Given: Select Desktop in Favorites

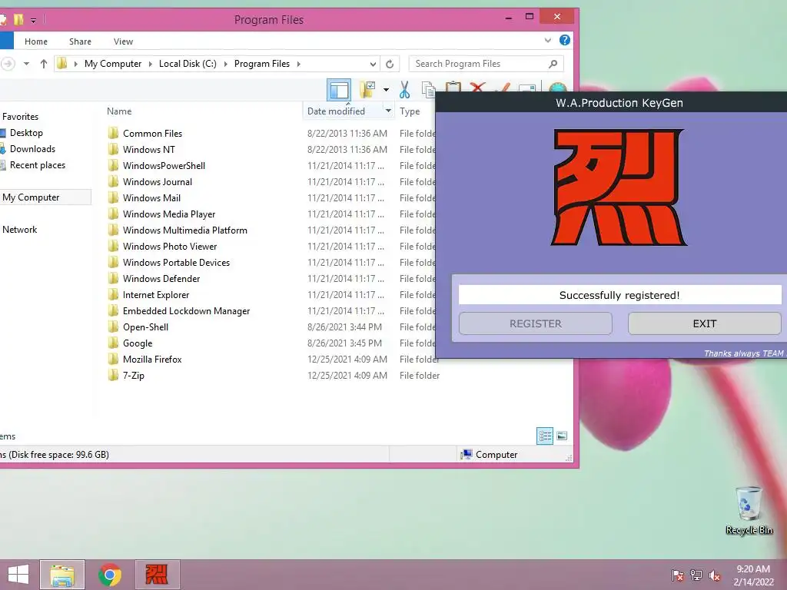Looking at the screenshot, I should coord(26,133).
